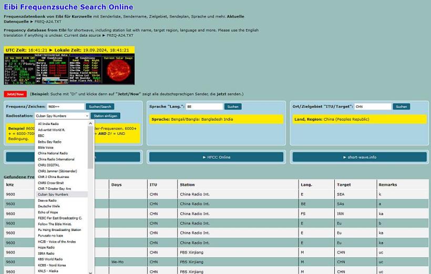Viewport: 431px width, 274px height.
Task: Collapse the Radiostation dropdown showing Cuban Spy Numbers
Action: (62, 116)
